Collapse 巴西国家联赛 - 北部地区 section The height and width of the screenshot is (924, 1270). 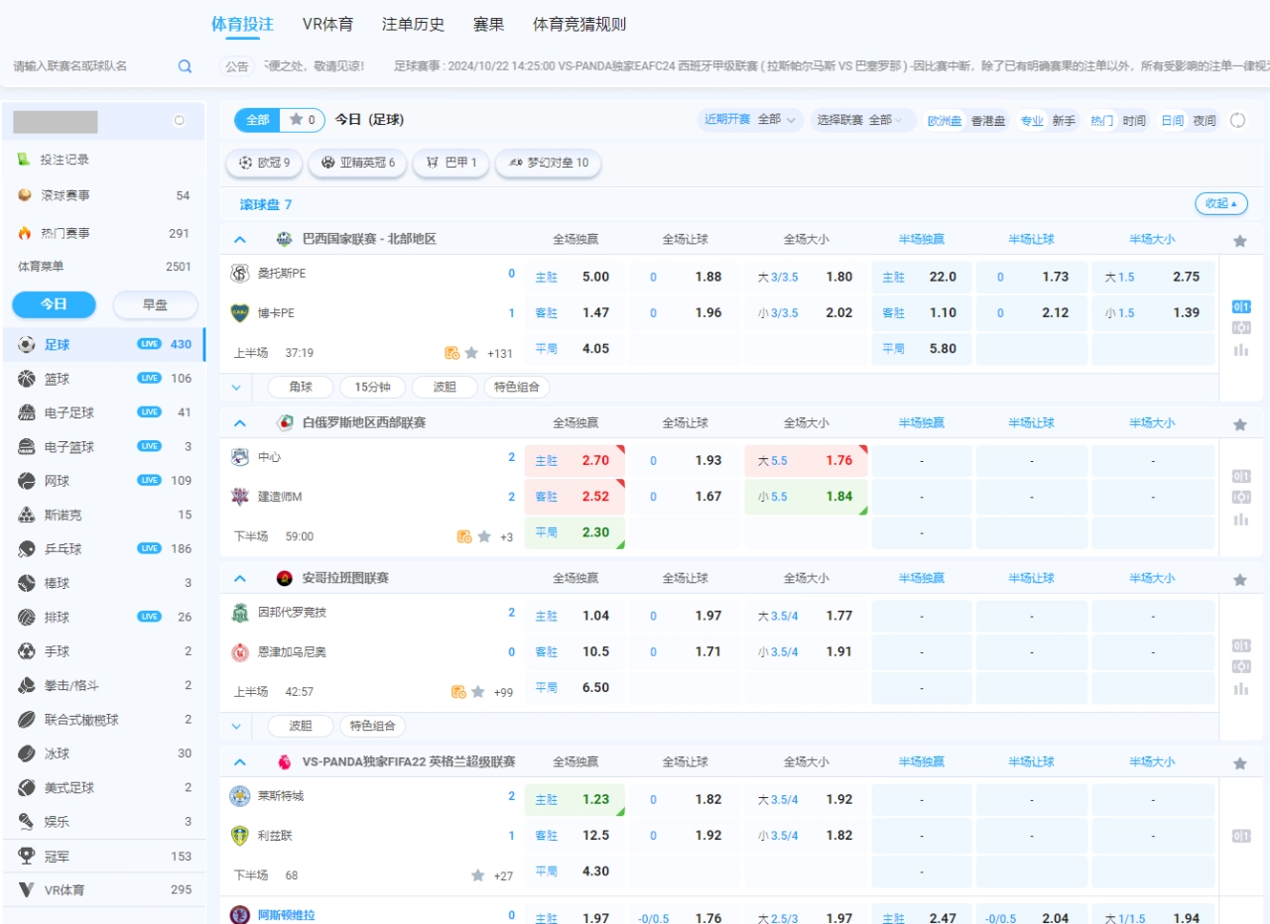tap(239, 239)
